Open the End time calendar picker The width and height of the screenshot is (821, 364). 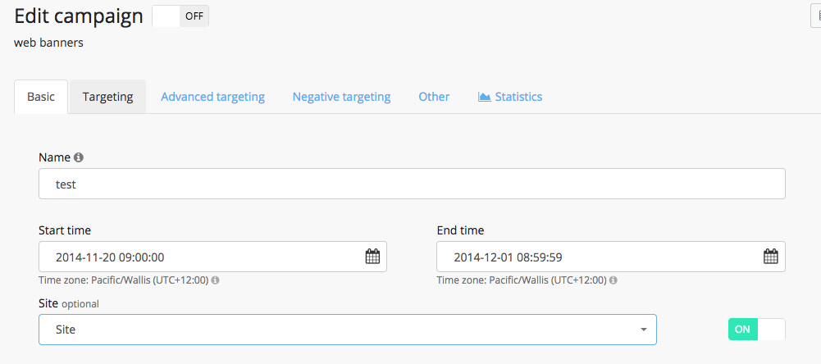pyautogui.click(x=770, y=257)
